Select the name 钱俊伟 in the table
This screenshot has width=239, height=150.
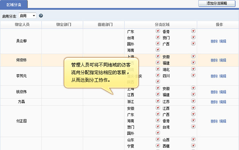(22, 92)
